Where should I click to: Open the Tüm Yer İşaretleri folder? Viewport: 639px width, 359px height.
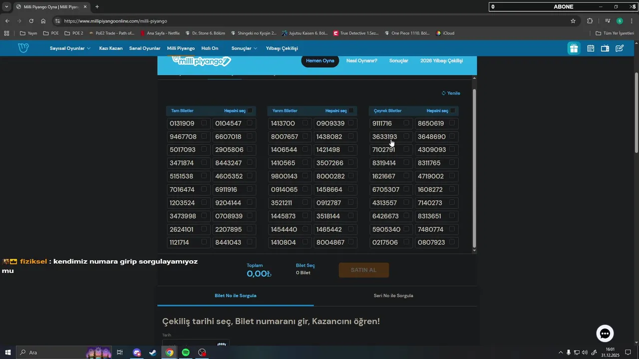click(615, 33)
